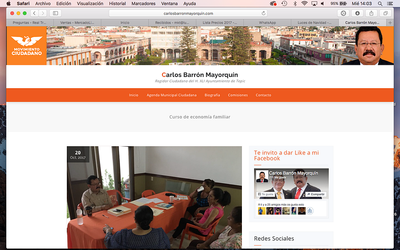This screenshot has width=400, height=250.
Task: Click the Creative Cloud menu bar icon
Action: (x=273, y=3)
